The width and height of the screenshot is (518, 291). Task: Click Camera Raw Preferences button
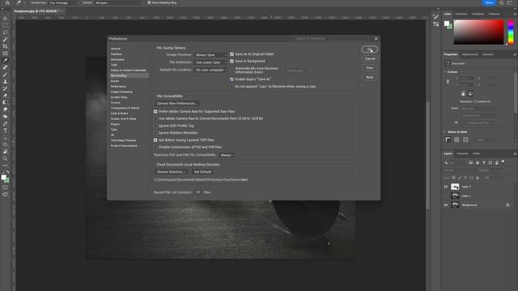[x=176, y=103]
